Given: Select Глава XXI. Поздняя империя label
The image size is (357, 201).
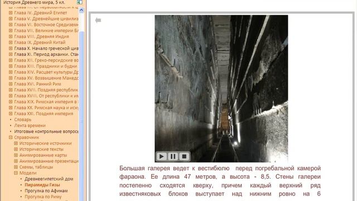Looking at the screenshot, I should (x=44, y=113).
